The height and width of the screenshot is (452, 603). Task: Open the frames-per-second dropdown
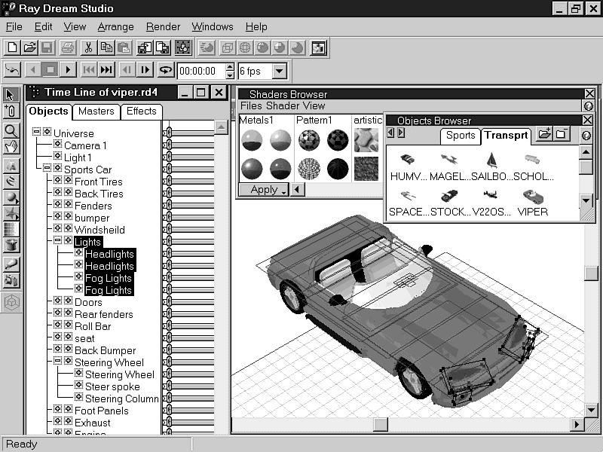[x=280, y=72]
